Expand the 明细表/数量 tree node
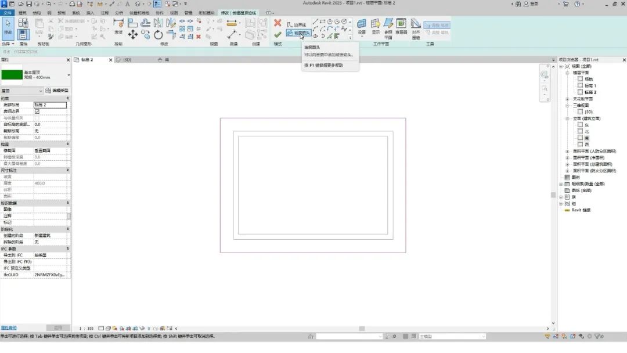This screenshot has height=353, width=627. click(x=561, y=183)
